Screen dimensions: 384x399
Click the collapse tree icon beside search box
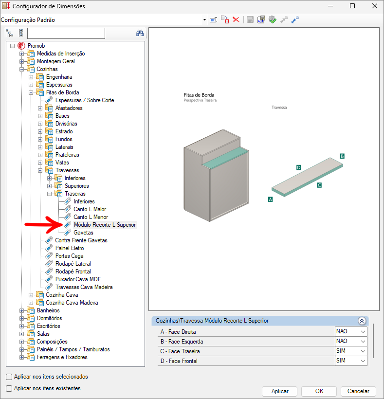click(20, 33)
